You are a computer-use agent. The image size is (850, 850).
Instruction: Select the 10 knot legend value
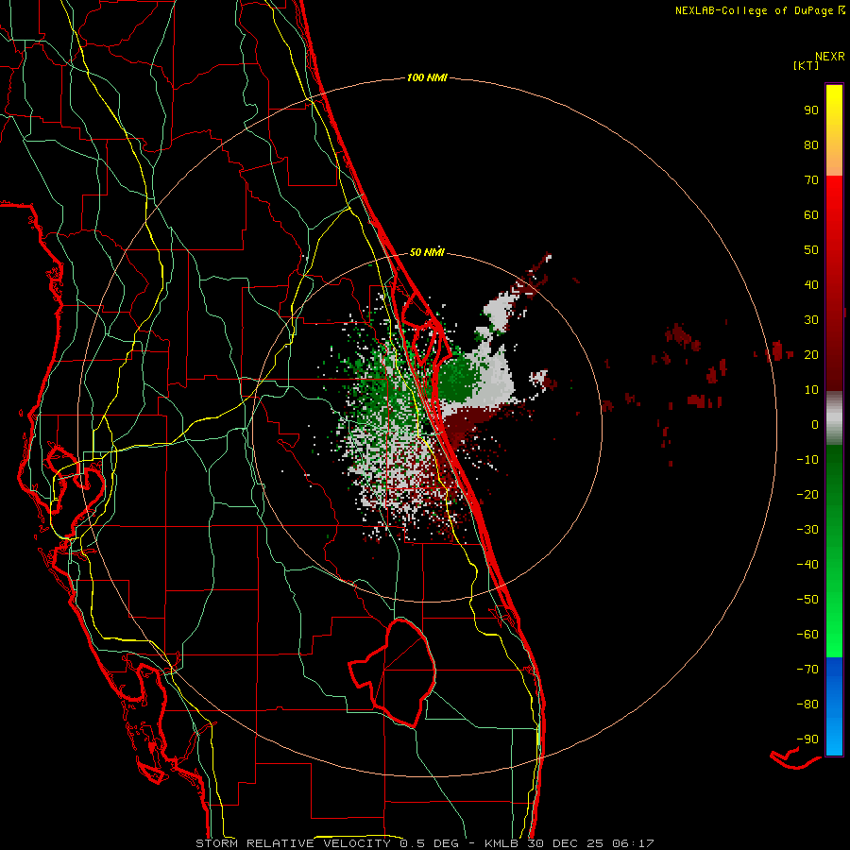click(x=811, y=390)
